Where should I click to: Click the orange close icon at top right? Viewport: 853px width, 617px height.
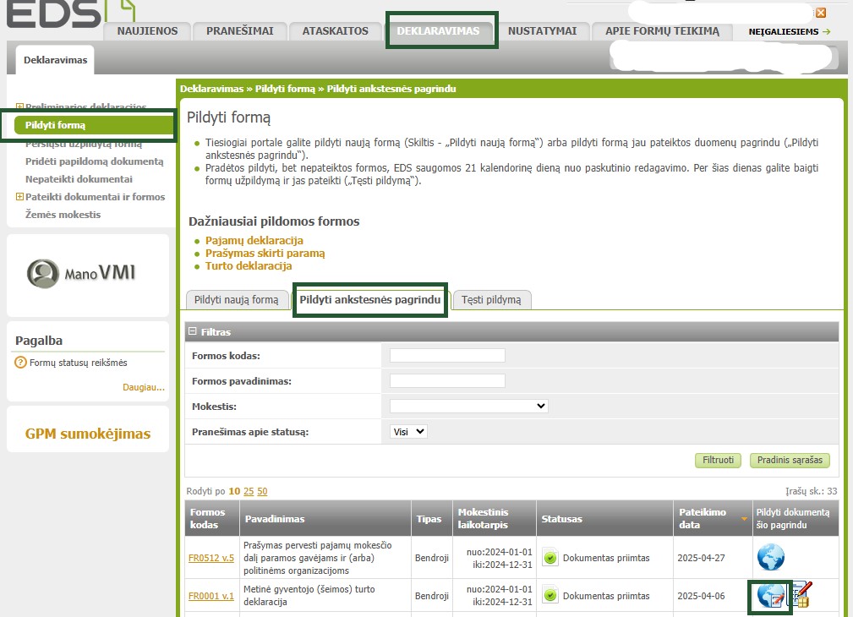[x=820, y=13]
